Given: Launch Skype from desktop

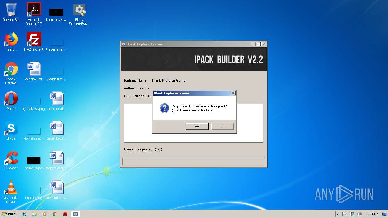Looking at the screenshot, I should 11,131.
